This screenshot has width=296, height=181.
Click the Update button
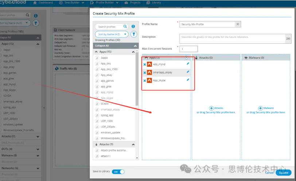(x=283, y=173)
